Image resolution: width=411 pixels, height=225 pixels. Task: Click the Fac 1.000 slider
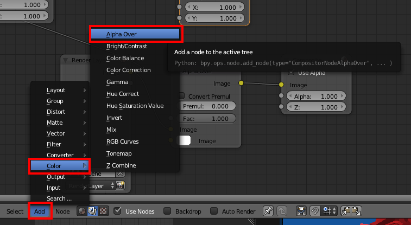[207, 119]
